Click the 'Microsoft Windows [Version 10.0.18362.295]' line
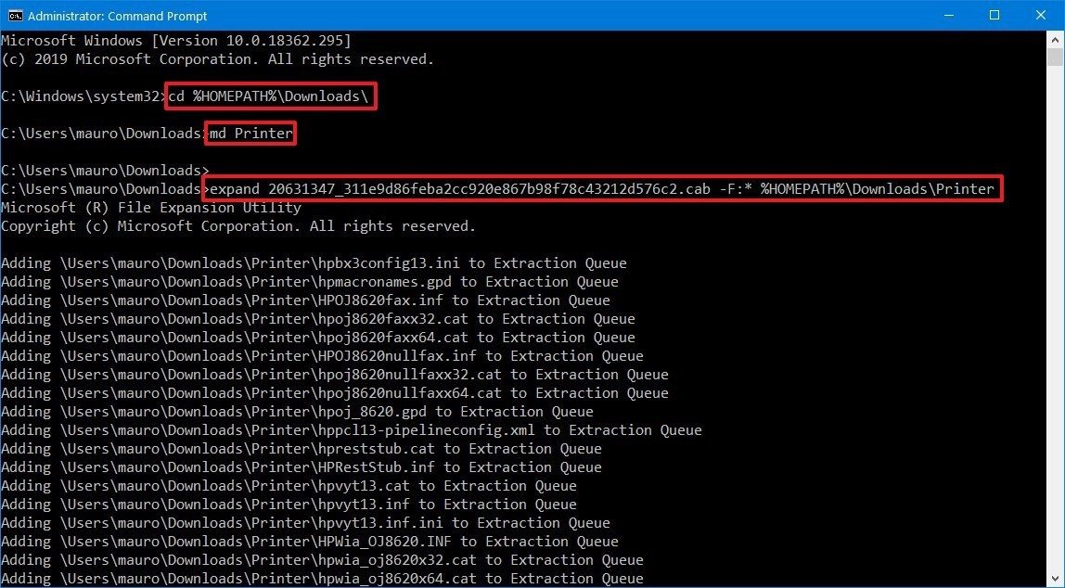 [x=176, y=41]
